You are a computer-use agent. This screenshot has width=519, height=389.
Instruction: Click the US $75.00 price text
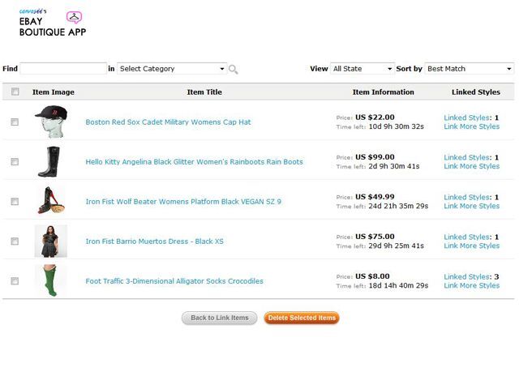click(375, 237)
